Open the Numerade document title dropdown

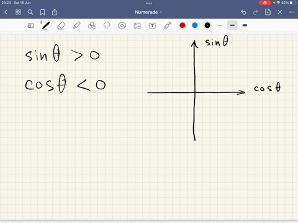[148, 12]
